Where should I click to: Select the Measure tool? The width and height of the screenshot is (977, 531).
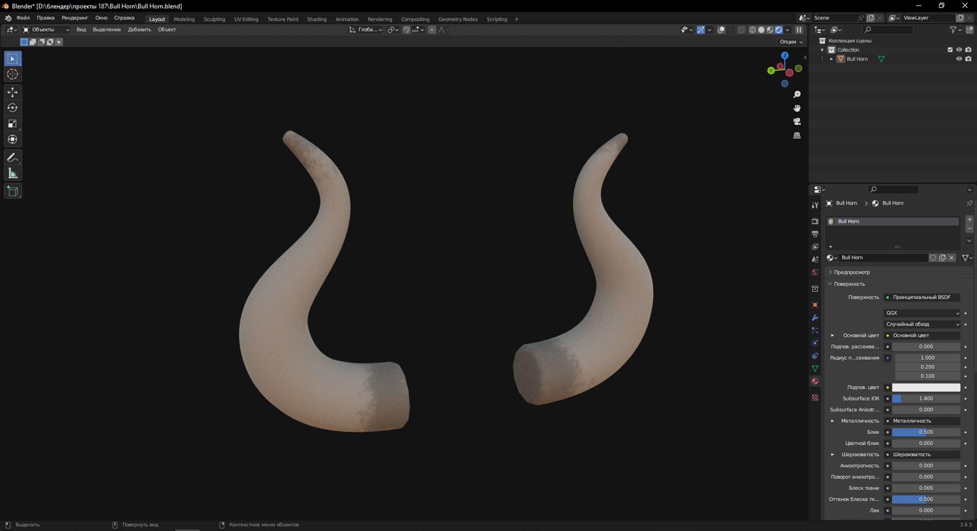click(13, 173)
